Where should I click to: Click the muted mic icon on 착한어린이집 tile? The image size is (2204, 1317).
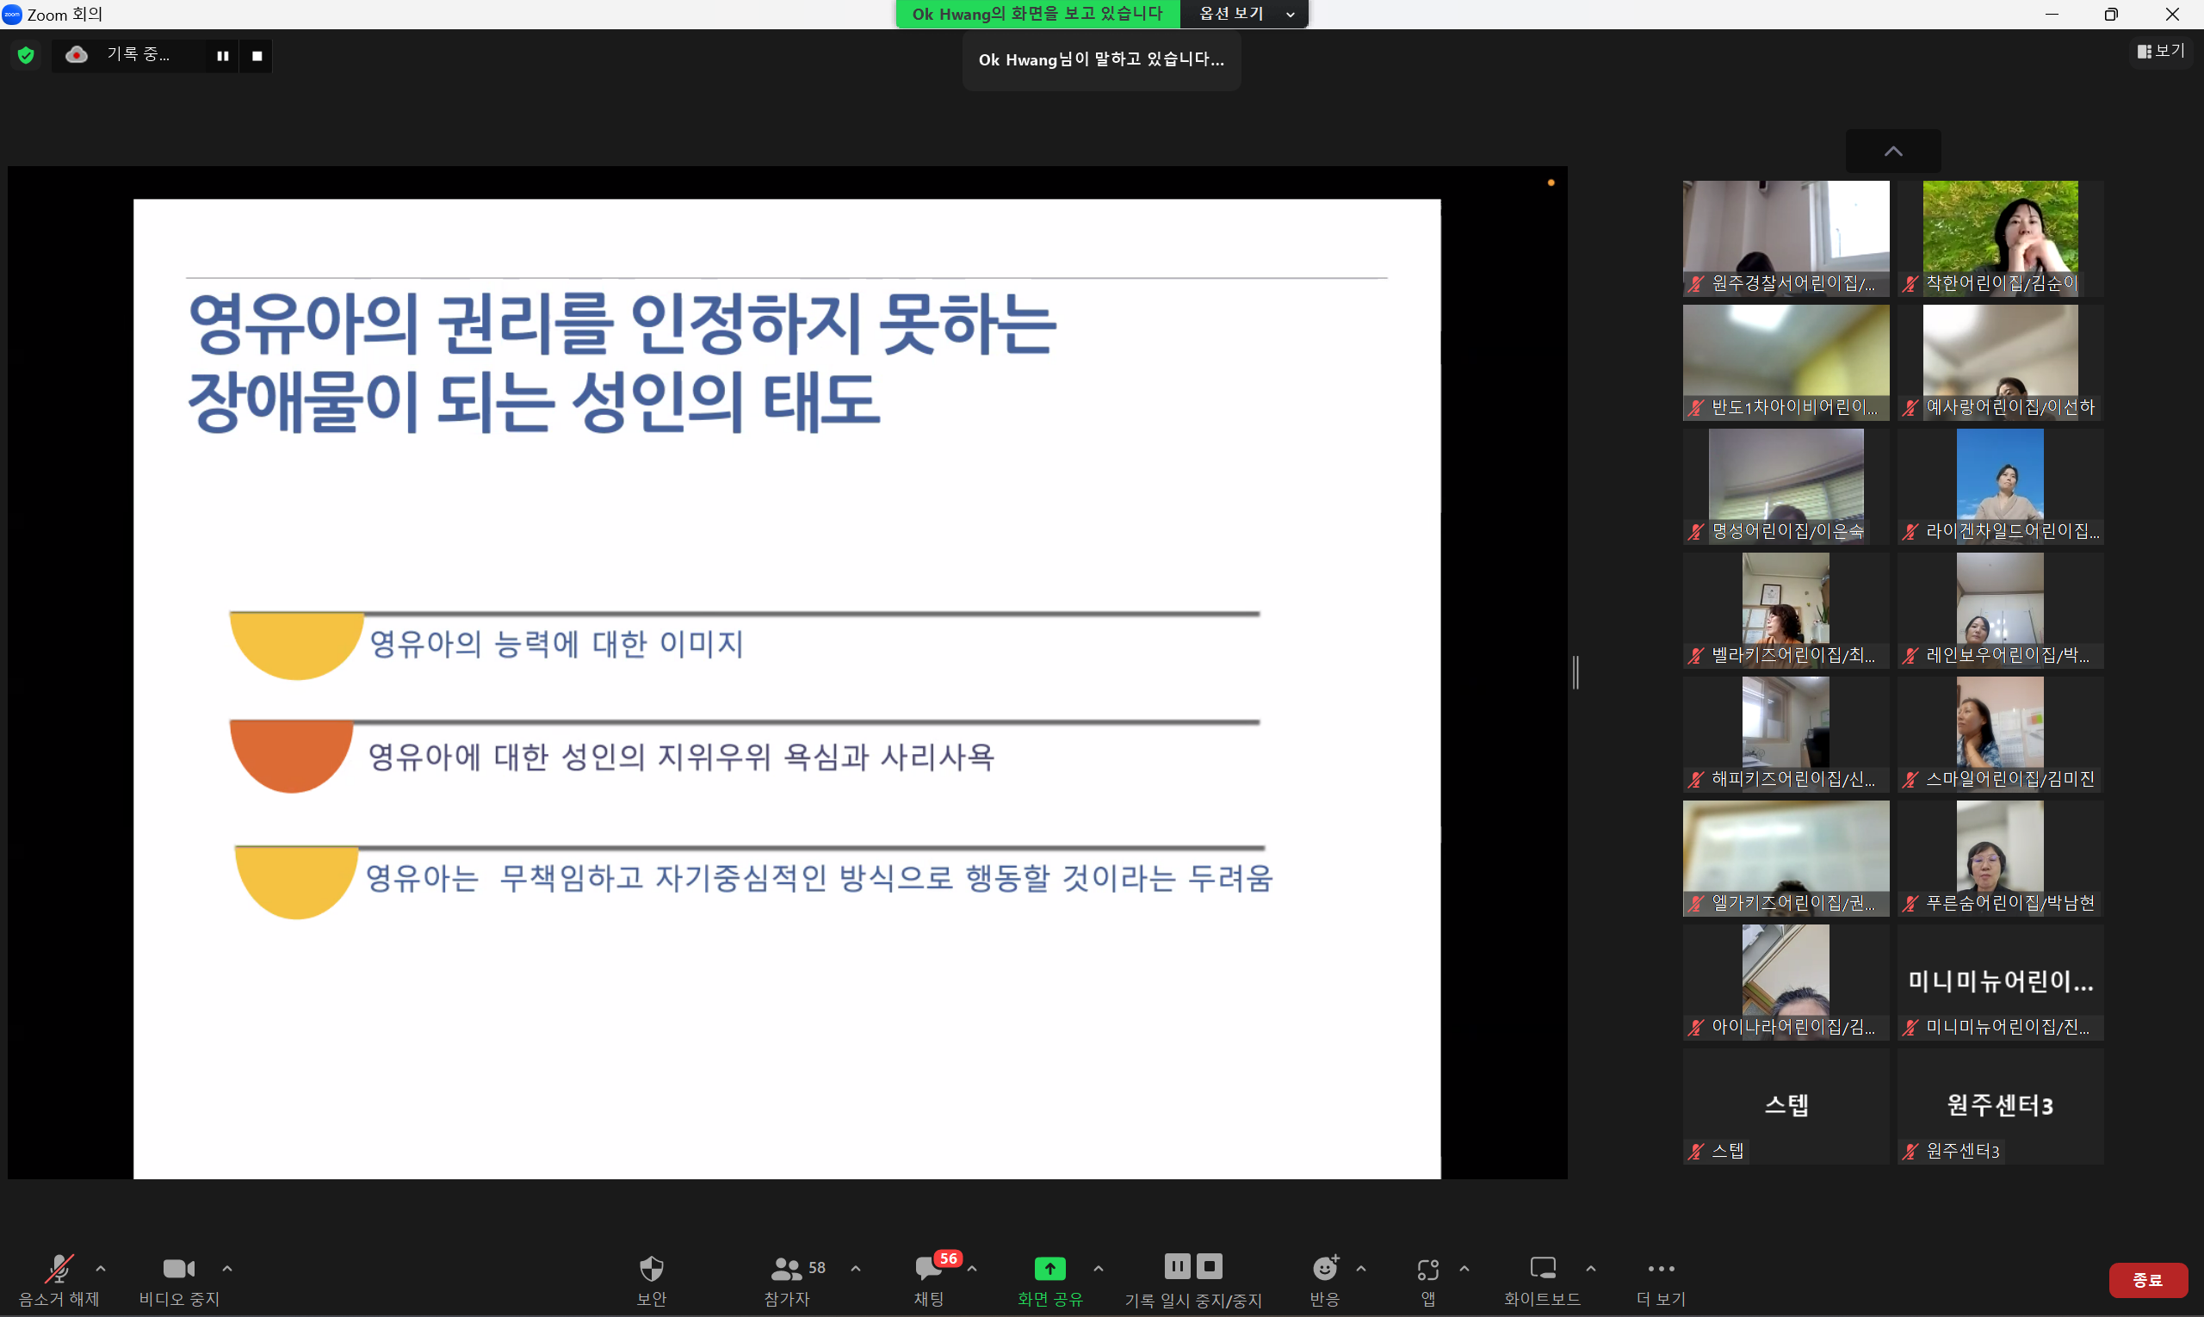coord(1910,284)
